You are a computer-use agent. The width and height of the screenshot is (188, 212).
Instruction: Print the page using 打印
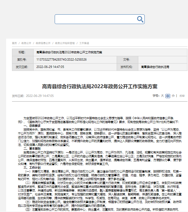pyautogui.click(x=182, y=96)
